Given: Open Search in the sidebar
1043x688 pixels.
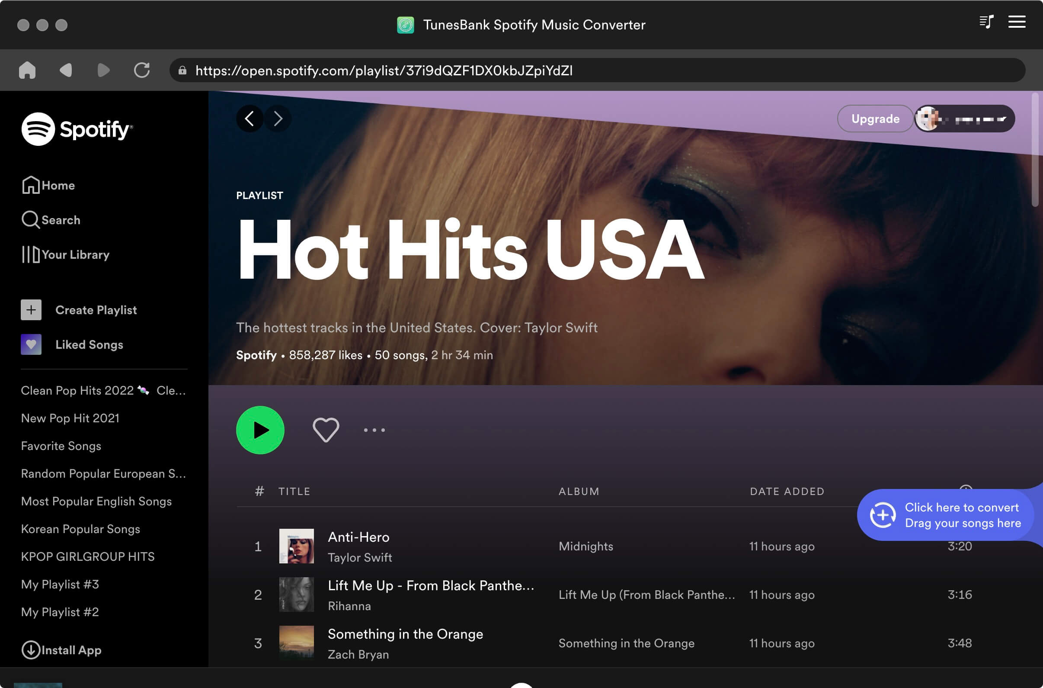Looking at the screenshot, I should click(x=51, y=220).
